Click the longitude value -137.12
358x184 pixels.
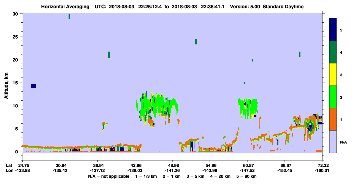point(97,171)
